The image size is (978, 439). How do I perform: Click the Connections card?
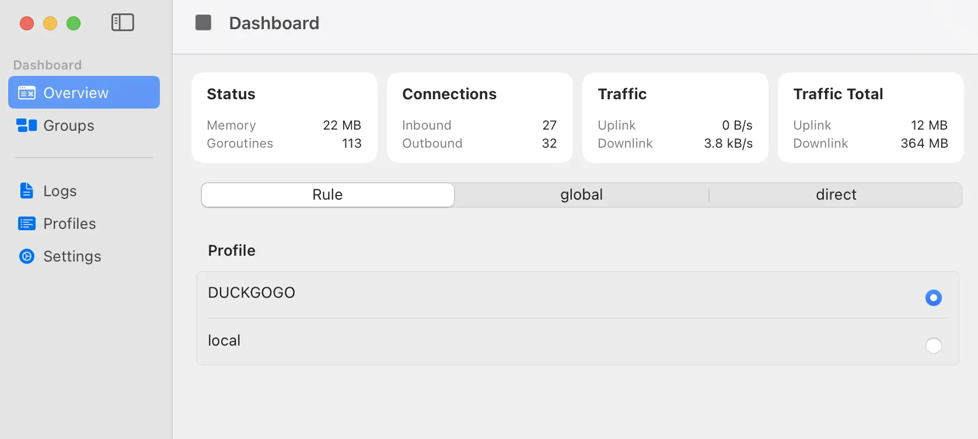click(x=479, y=117)
